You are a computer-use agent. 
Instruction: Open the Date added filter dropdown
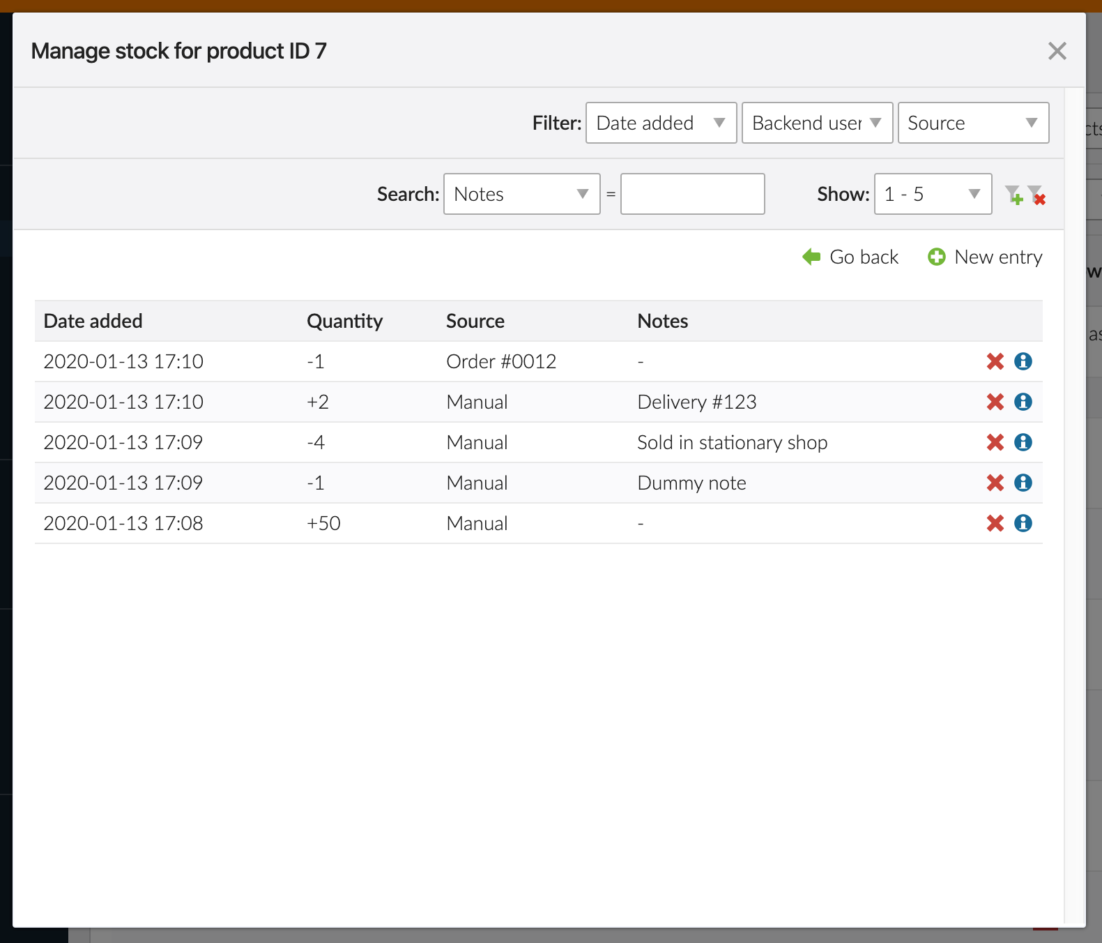point(661,123)
